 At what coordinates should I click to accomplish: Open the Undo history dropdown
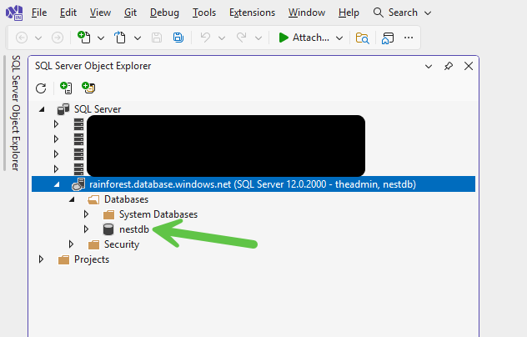[222, 38]
